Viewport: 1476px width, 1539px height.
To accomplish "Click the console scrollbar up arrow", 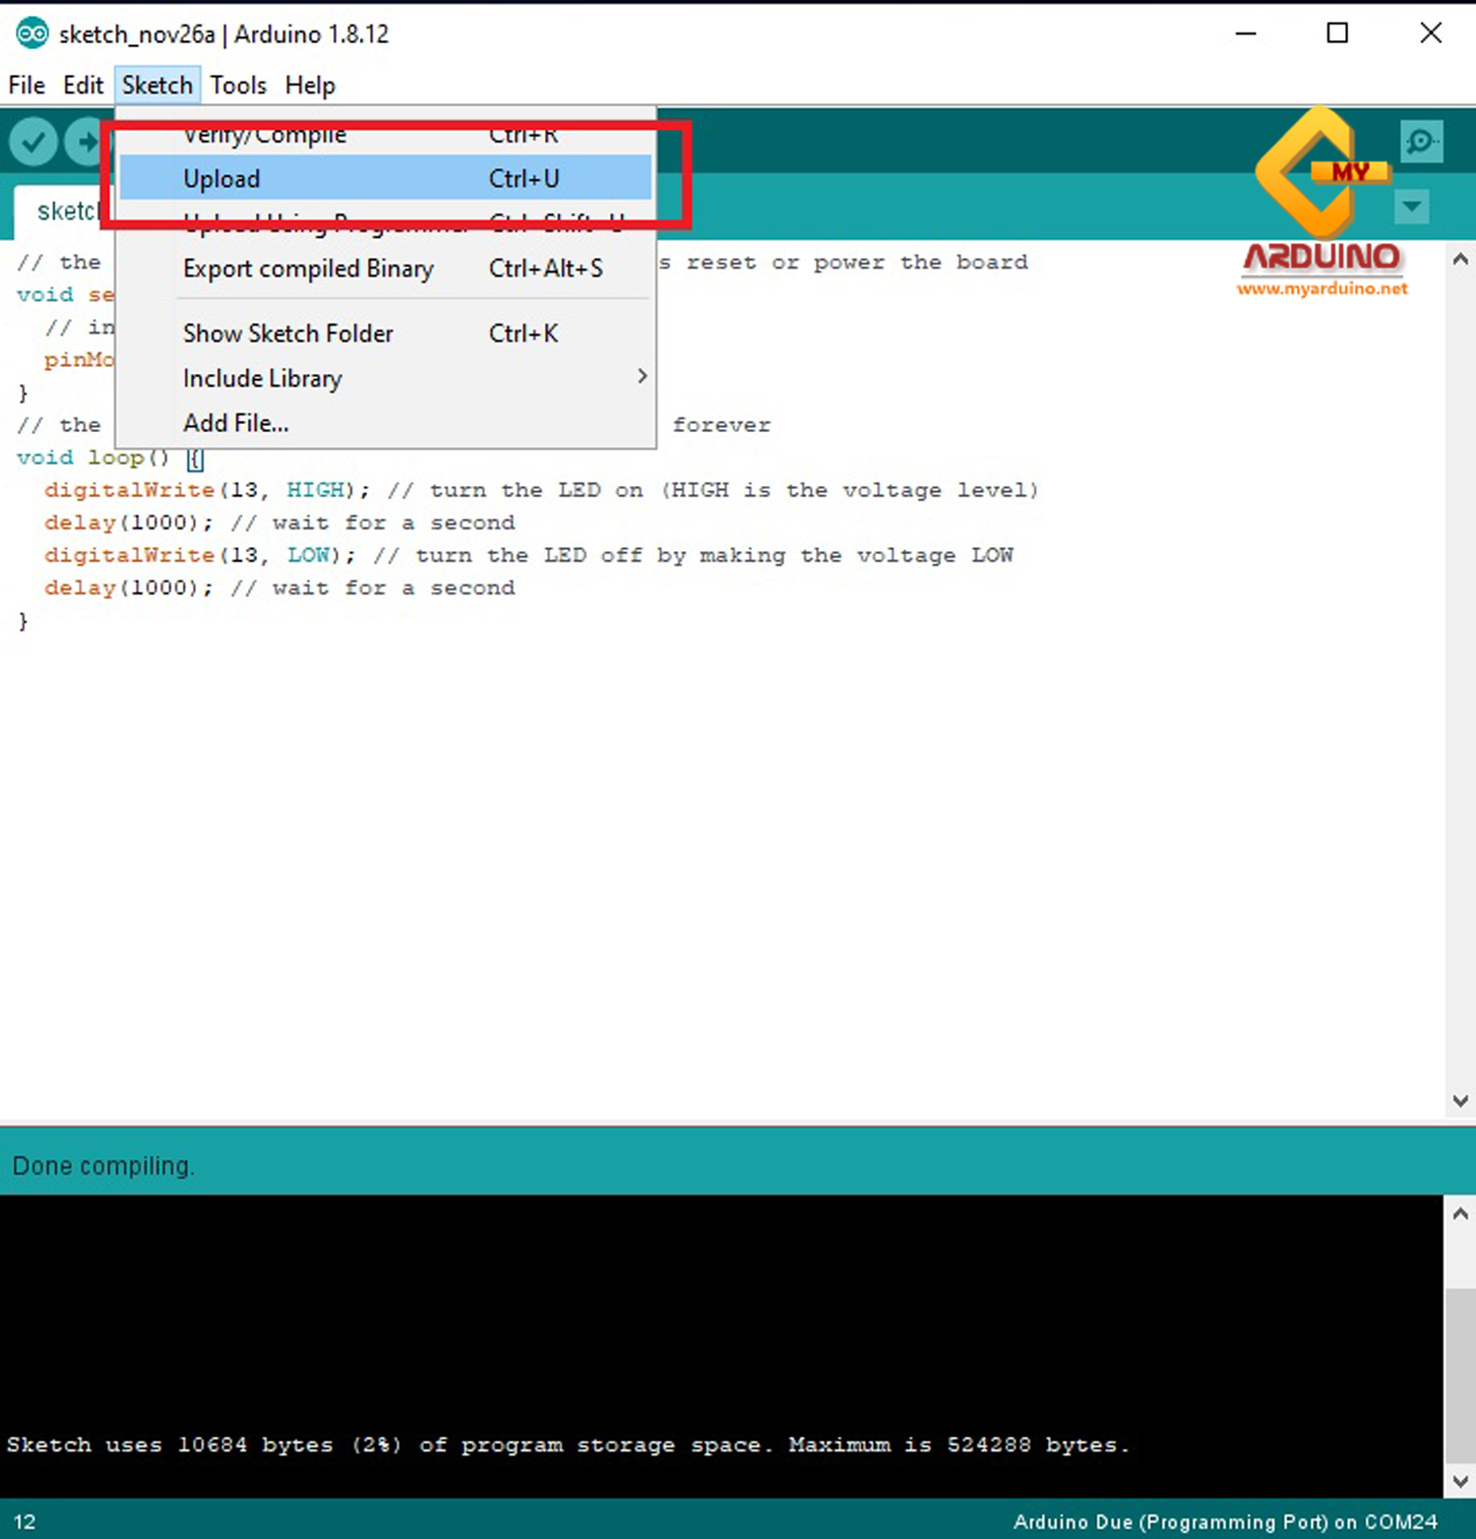I will 1461,1211.
